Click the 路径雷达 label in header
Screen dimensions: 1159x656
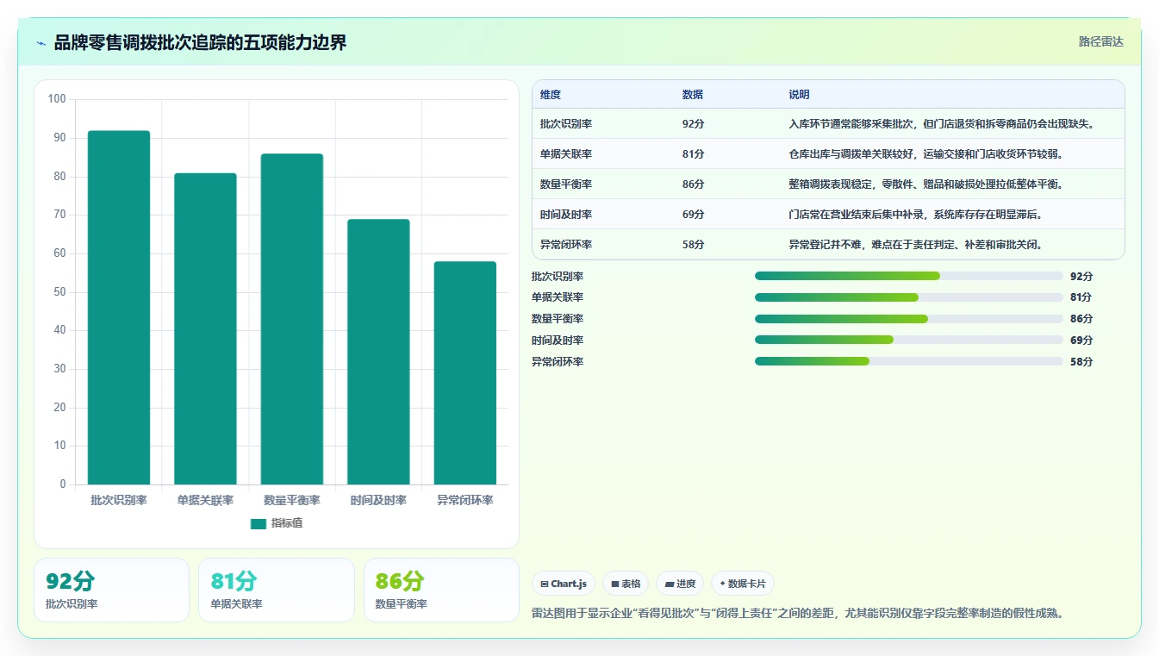click(1100, 41)
